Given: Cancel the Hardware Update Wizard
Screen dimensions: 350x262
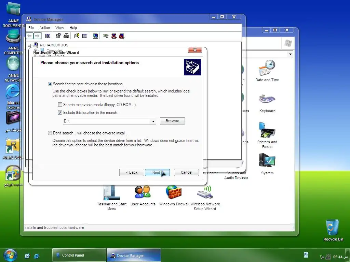Looking at the screenshot, I should (186, 172).
